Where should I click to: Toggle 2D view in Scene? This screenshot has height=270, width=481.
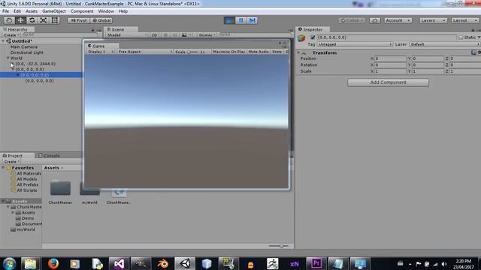tap(154, 35)
